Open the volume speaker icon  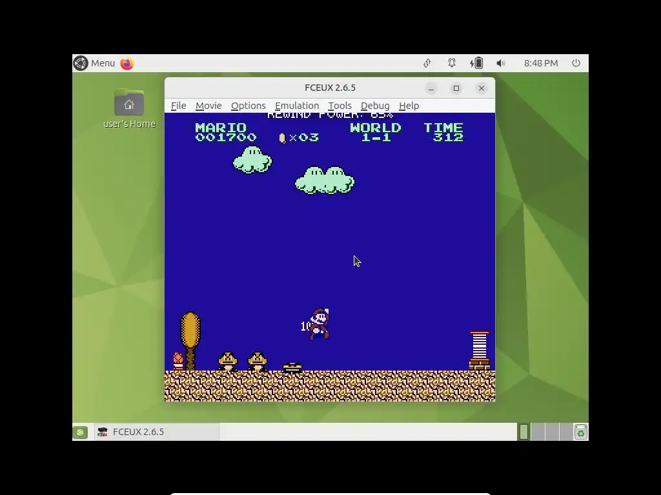tap(500, 63)
